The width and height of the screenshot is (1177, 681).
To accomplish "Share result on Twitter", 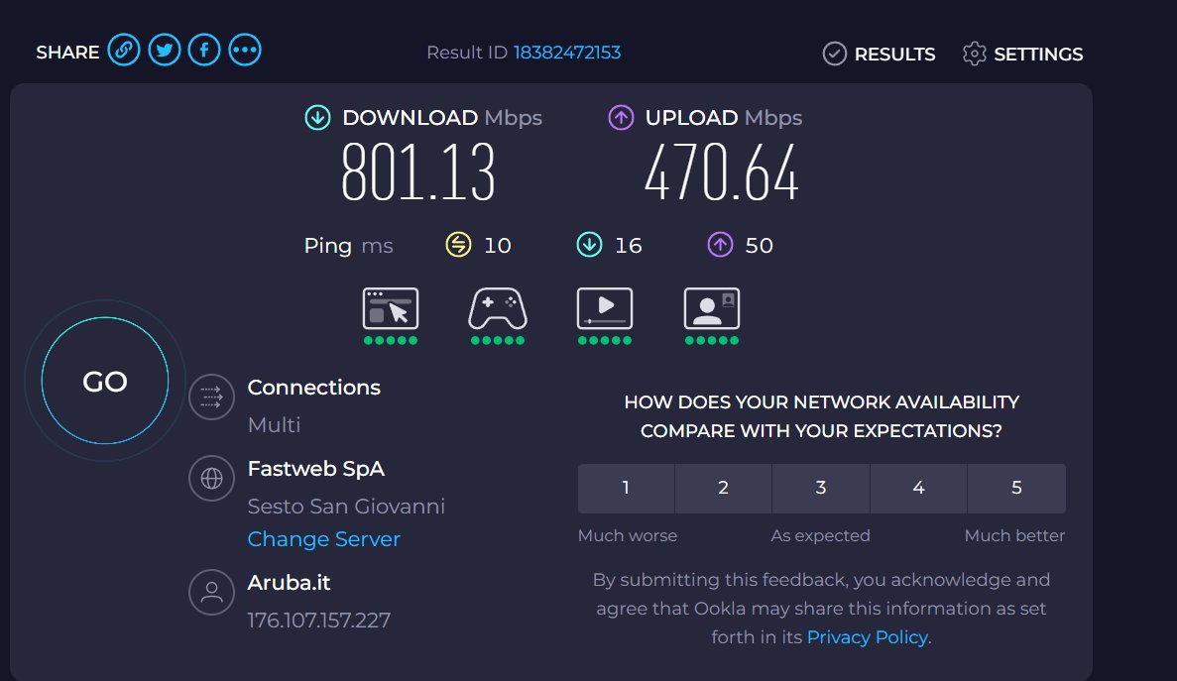I will pos(164,50).
